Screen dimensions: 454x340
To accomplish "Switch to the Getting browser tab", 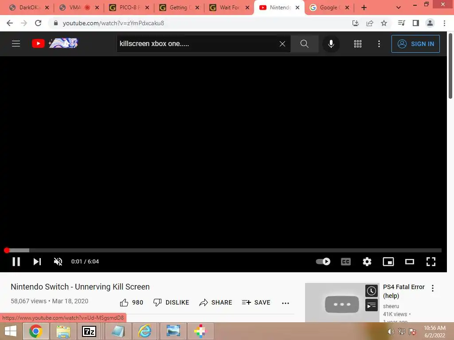I will point(179,8).
